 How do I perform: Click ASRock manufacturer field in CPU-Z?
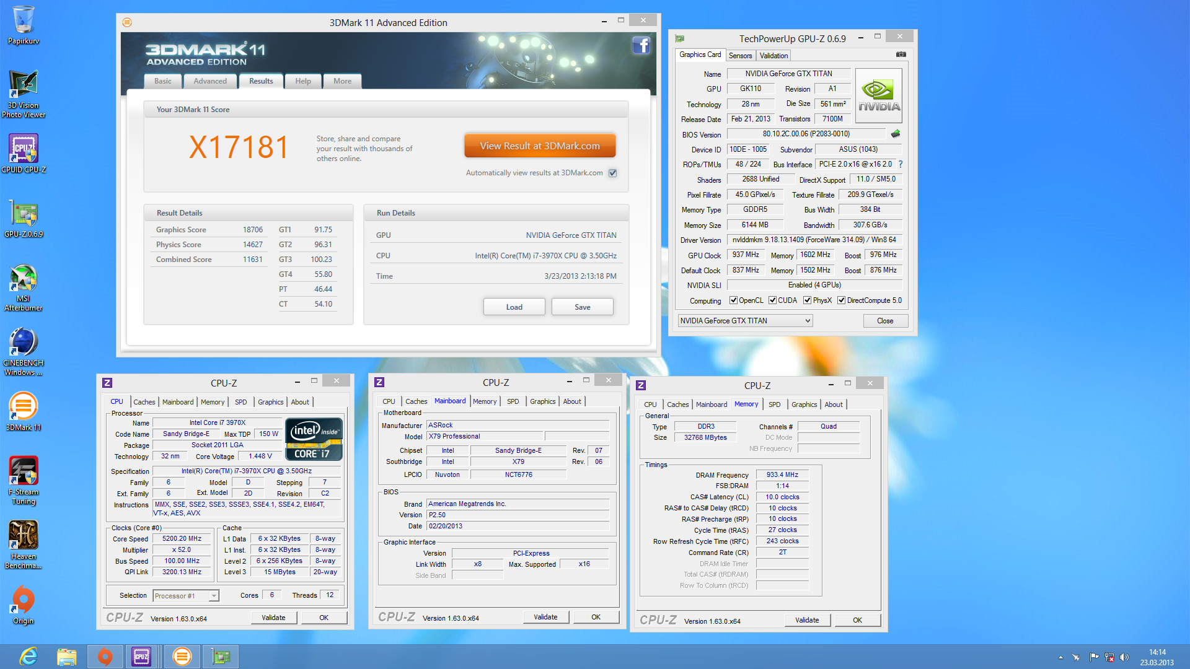(x=518, y=426)
